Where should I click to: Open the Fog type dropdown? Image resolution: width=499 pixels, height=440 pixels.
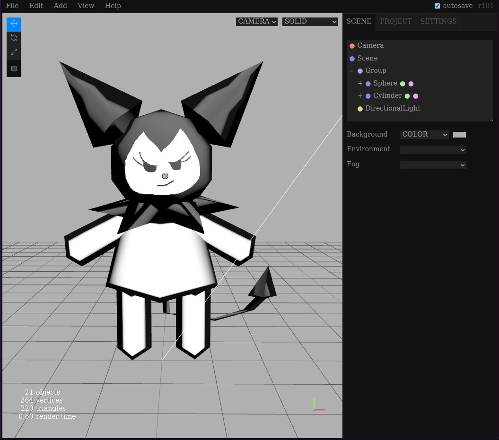coord(433,165)
